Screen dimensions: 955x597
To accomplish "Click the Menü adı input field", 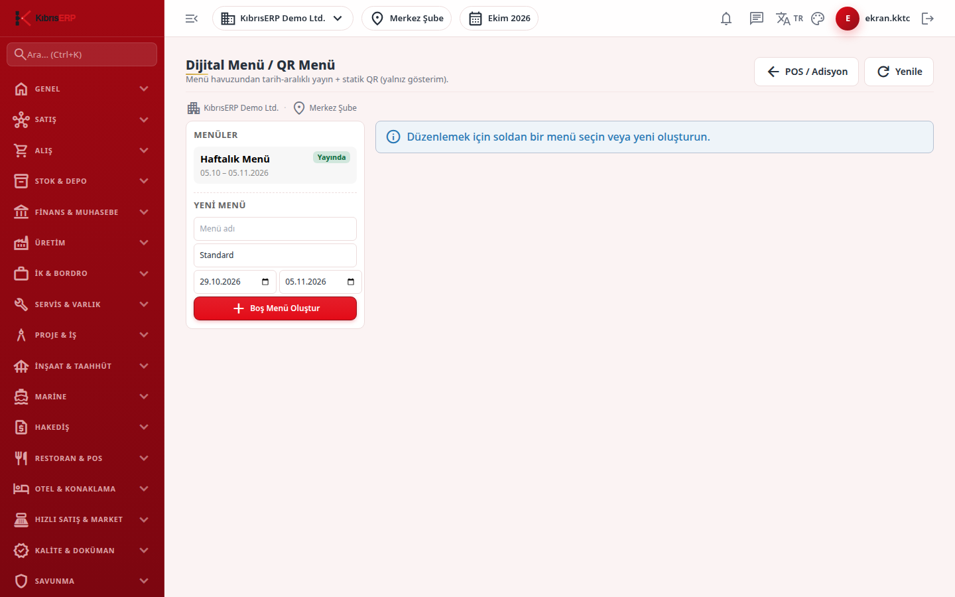I will point(275,229).
